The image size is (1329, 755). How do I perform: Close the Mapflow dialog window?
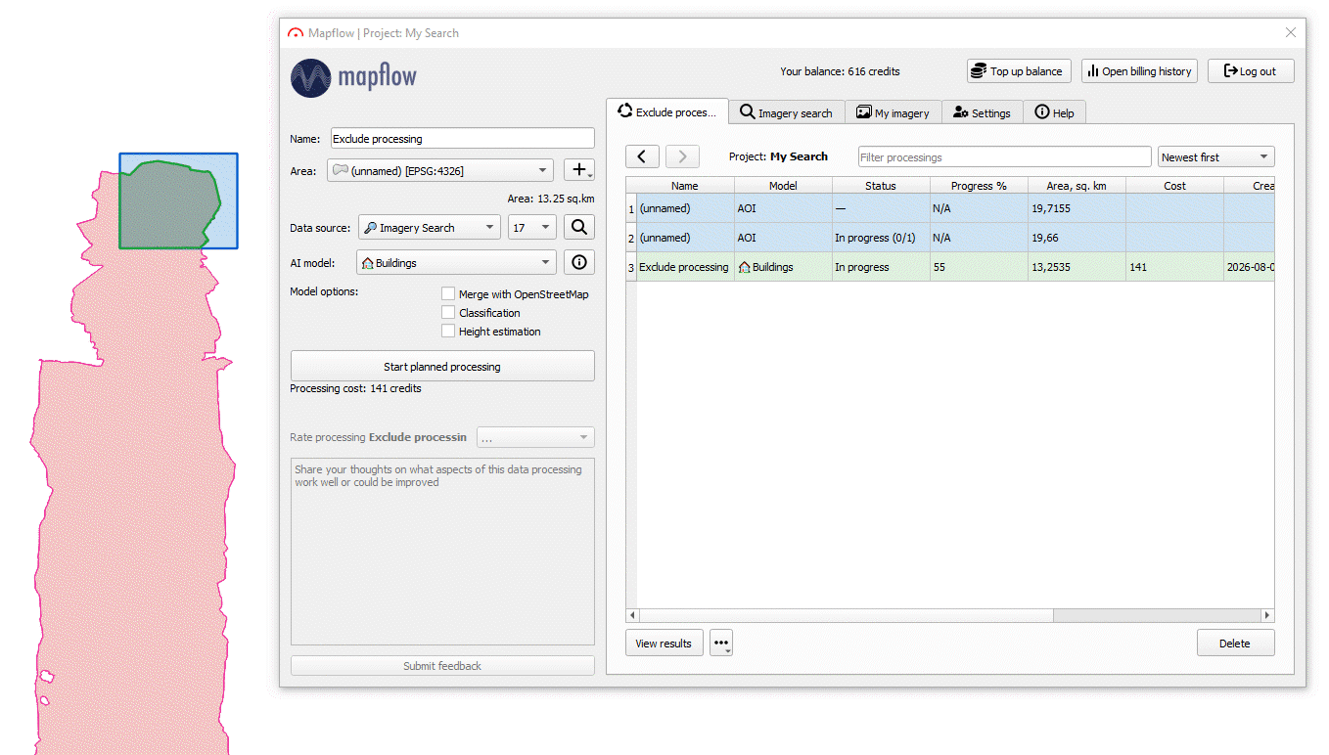1290,33
